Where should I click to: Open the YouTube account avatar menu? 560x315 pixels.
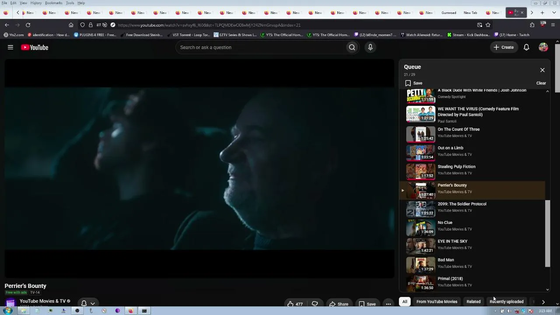[543, 47]
